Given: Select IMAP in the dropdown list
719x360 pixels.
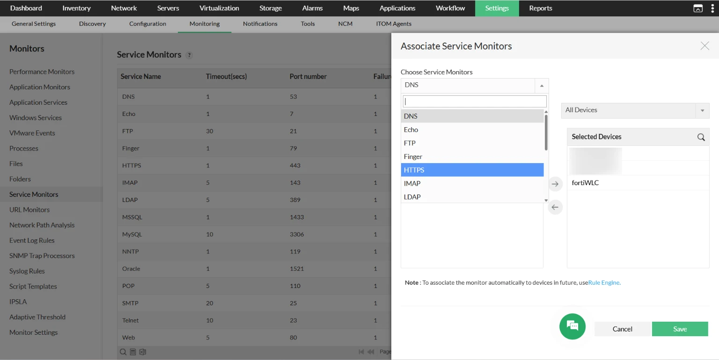Looking at the screenshot, I should click(472, 183).
